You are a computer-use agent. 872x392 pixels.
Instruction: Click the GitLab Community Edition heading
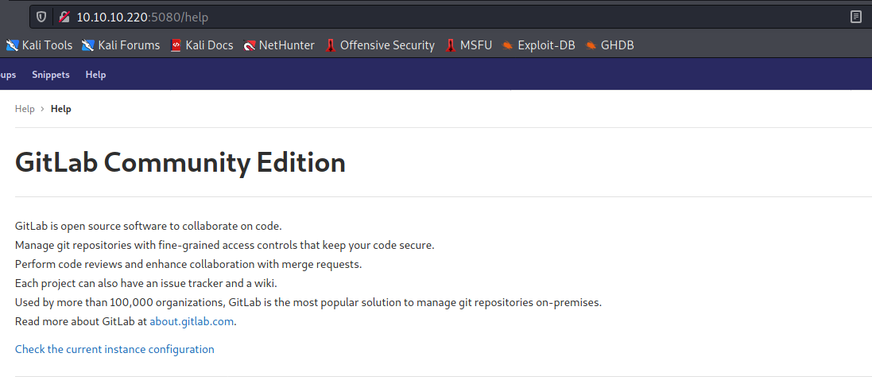[x=180, y=162]
